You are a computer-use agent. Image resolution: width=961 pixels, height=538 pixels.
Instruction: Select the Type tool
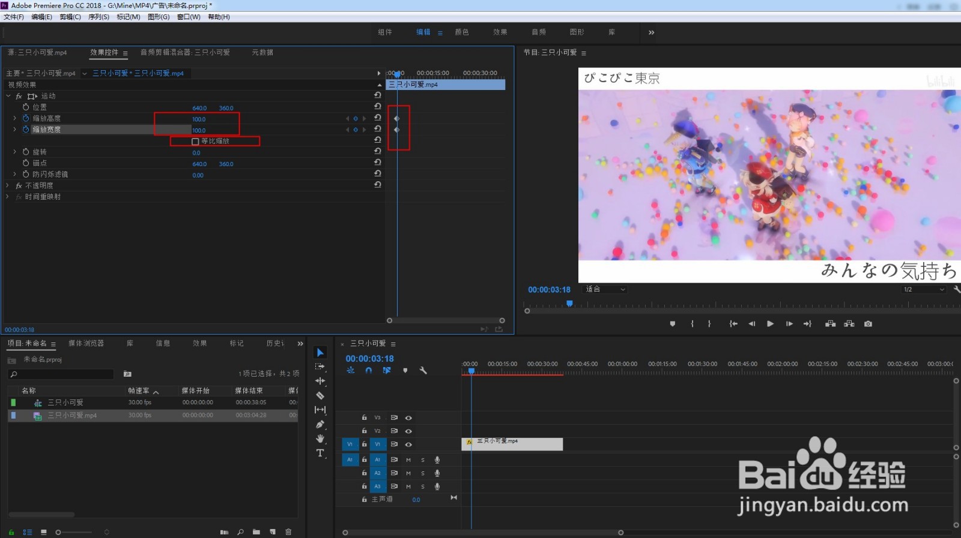click(320, 453)
